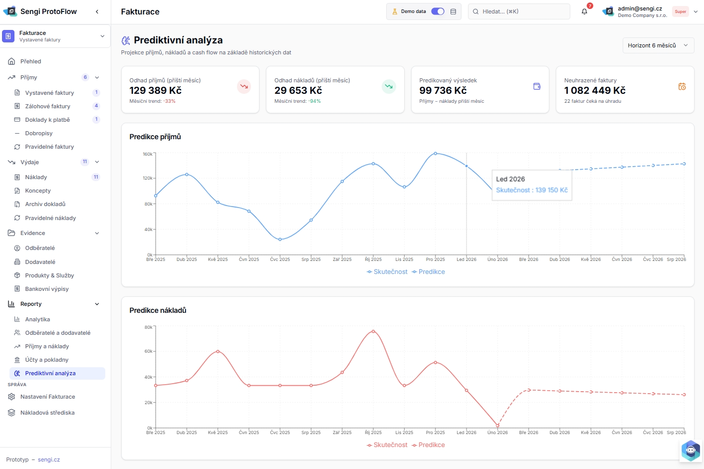
Task: Collapse the Reporty section
Action: pos(97,304)
